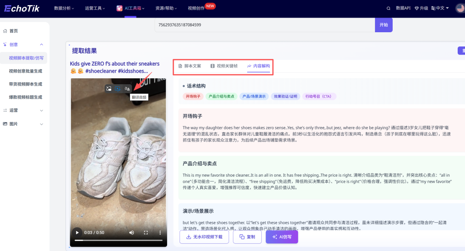This screenshot has height=251, width=465.
Task: Switch to the 视频关键帧 tab
Action: [x=225, y=66]
